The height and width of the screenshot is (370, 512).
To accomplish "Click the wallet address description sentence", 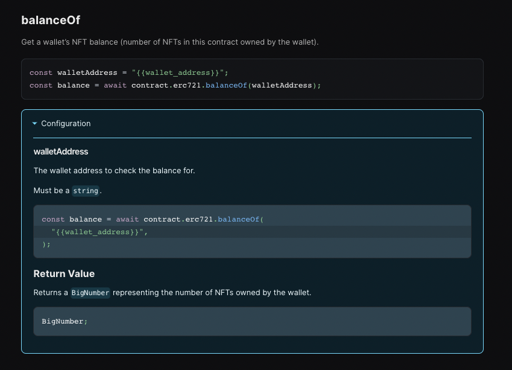I will [114, 171].
